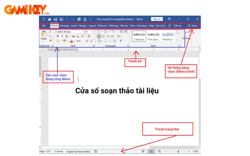This screenshot has height=156, width=250.
Task: Click the Quick Print icon in title bar
Action: [79, 19]
